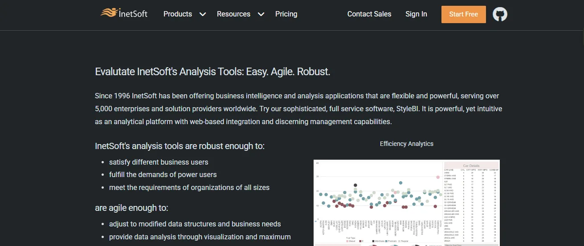The height and width of the screenshot is (246, 584).
Task: Open the Efficiency Analytics dashboard image
Action: (407, 202)
